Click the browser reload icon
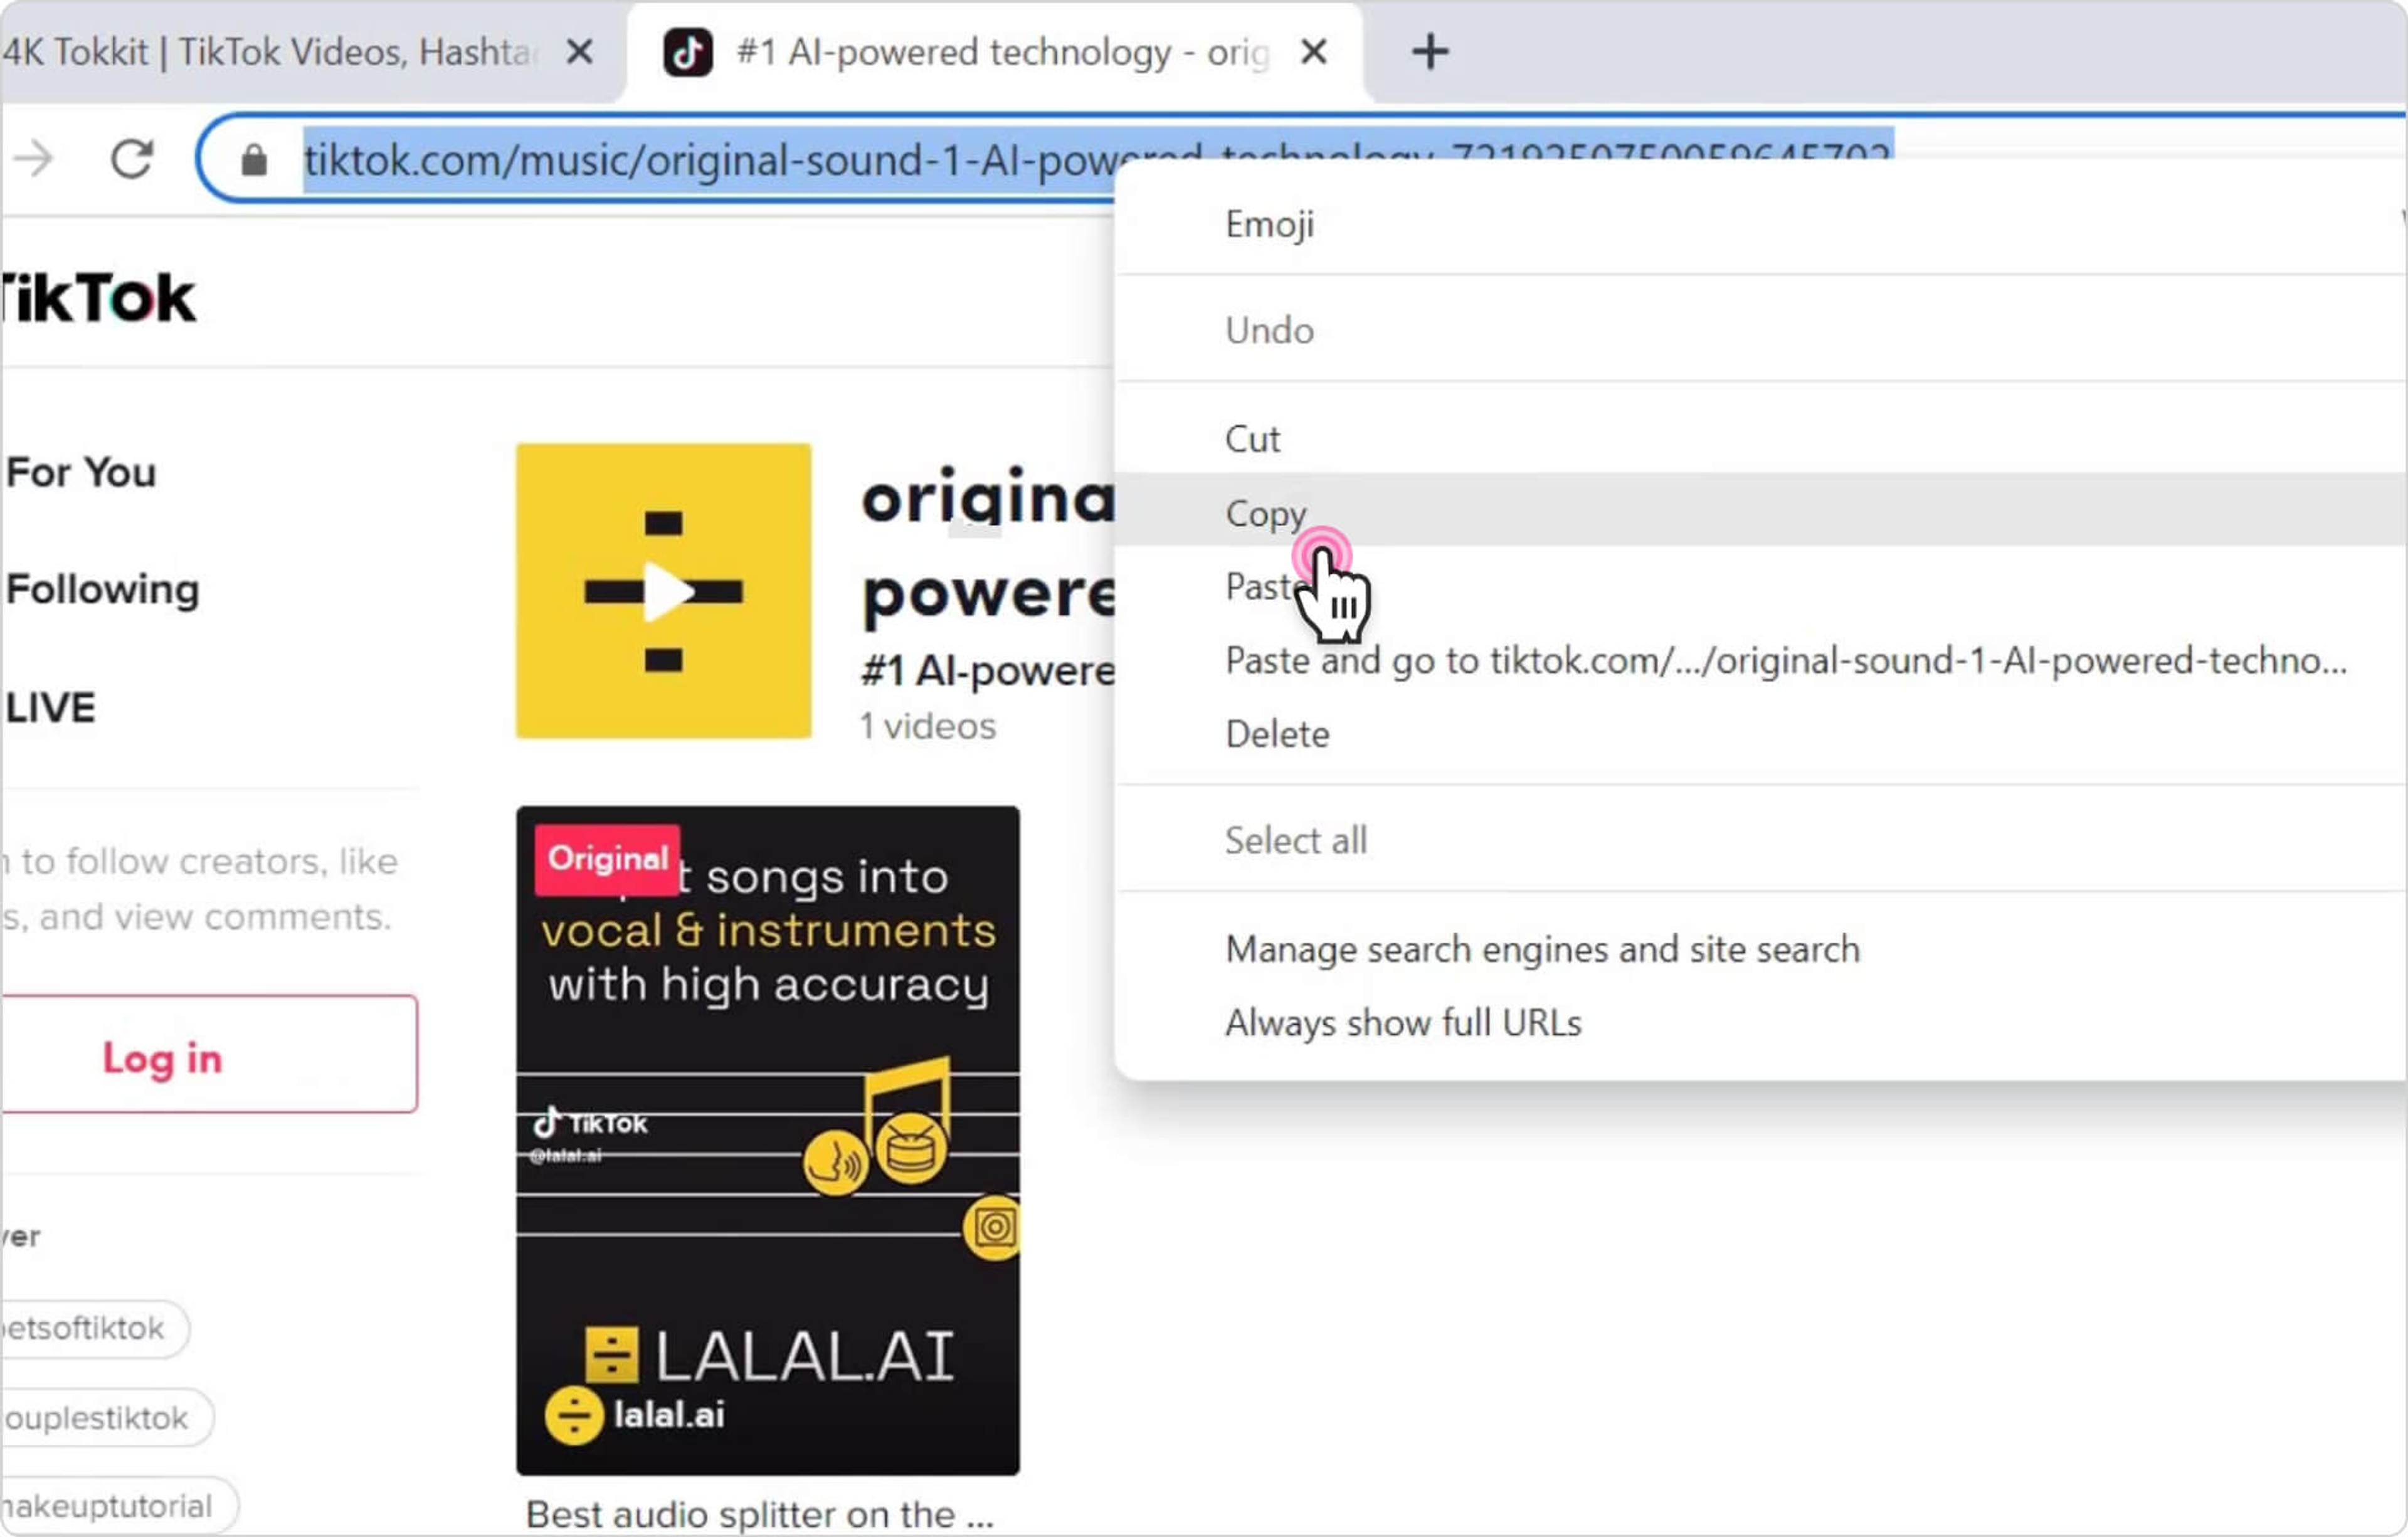 (x=131, y=159)
